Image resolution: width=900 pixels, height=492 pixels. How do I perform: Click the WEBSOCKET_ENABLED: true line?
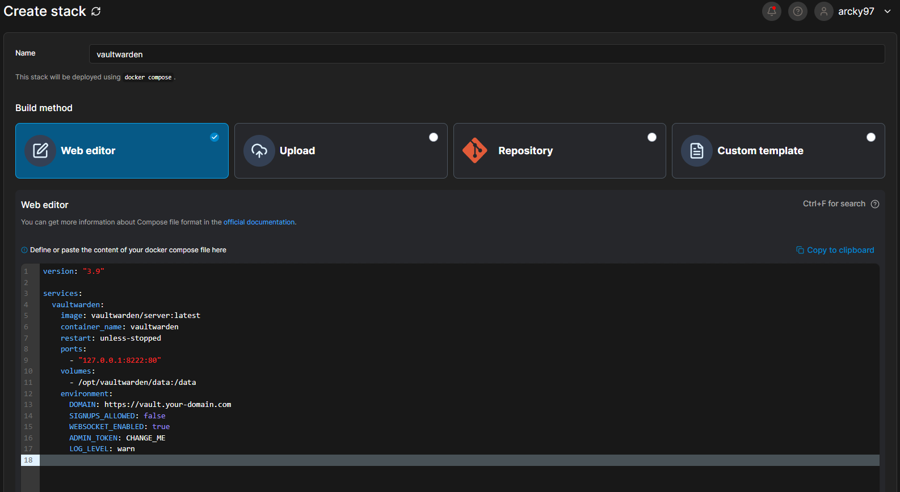[120, 427]
